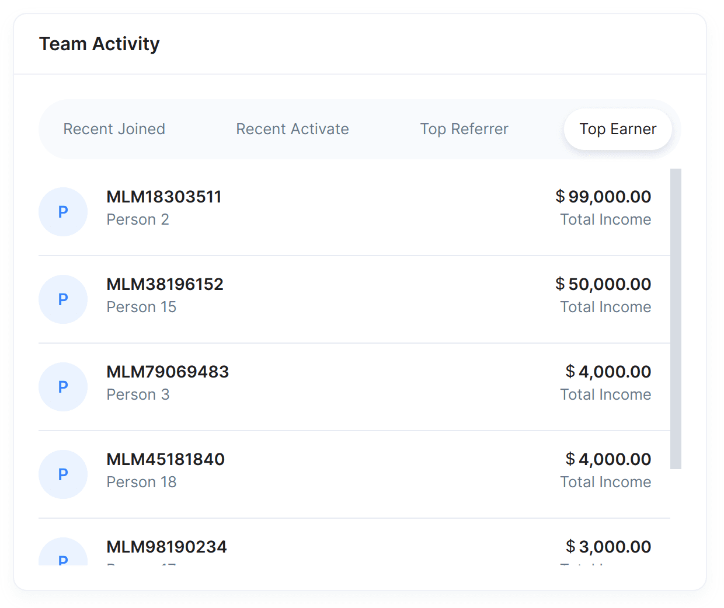The height and width of the screenshot is (608, 724).
Task: Open member MLM45181840 entry
Action: click(x=166, y=459)
